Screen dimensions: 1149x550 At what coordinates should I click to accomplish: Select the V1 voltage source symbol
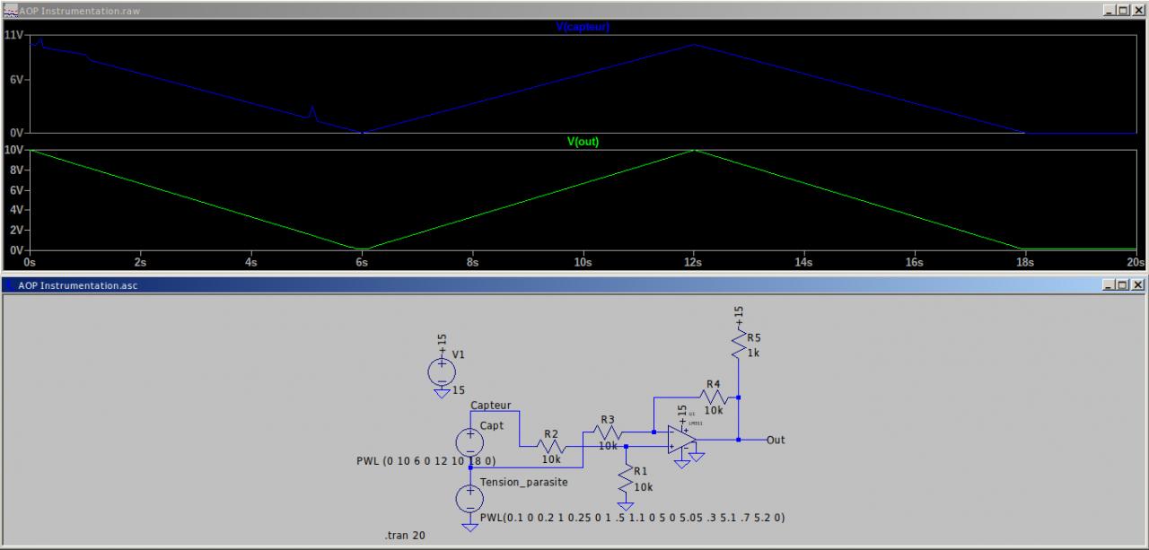pyautogui.click(x=442, y=371)
